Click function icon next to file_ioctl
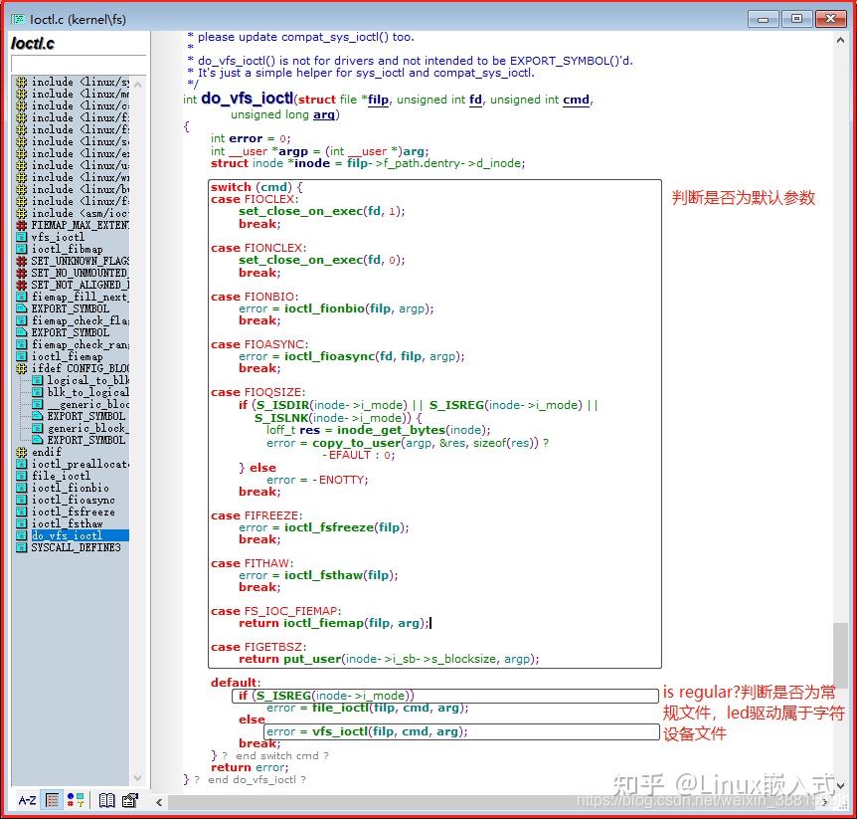The image size is (857, 819). (x=22, y=477)
